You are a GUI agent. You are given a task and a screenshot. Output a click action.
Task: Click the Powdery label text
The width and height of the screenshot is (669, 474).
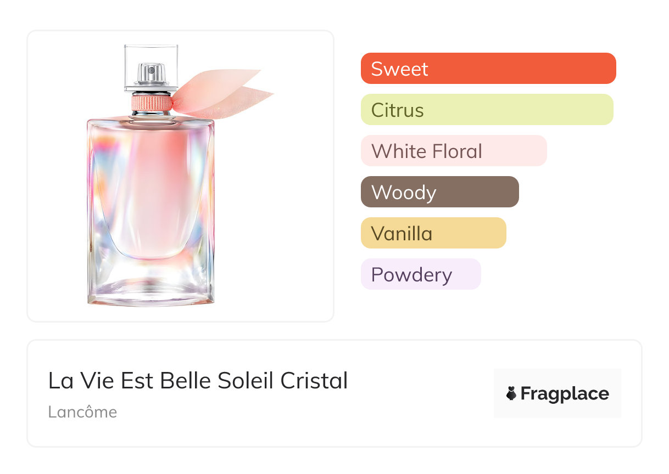[411, 275]
